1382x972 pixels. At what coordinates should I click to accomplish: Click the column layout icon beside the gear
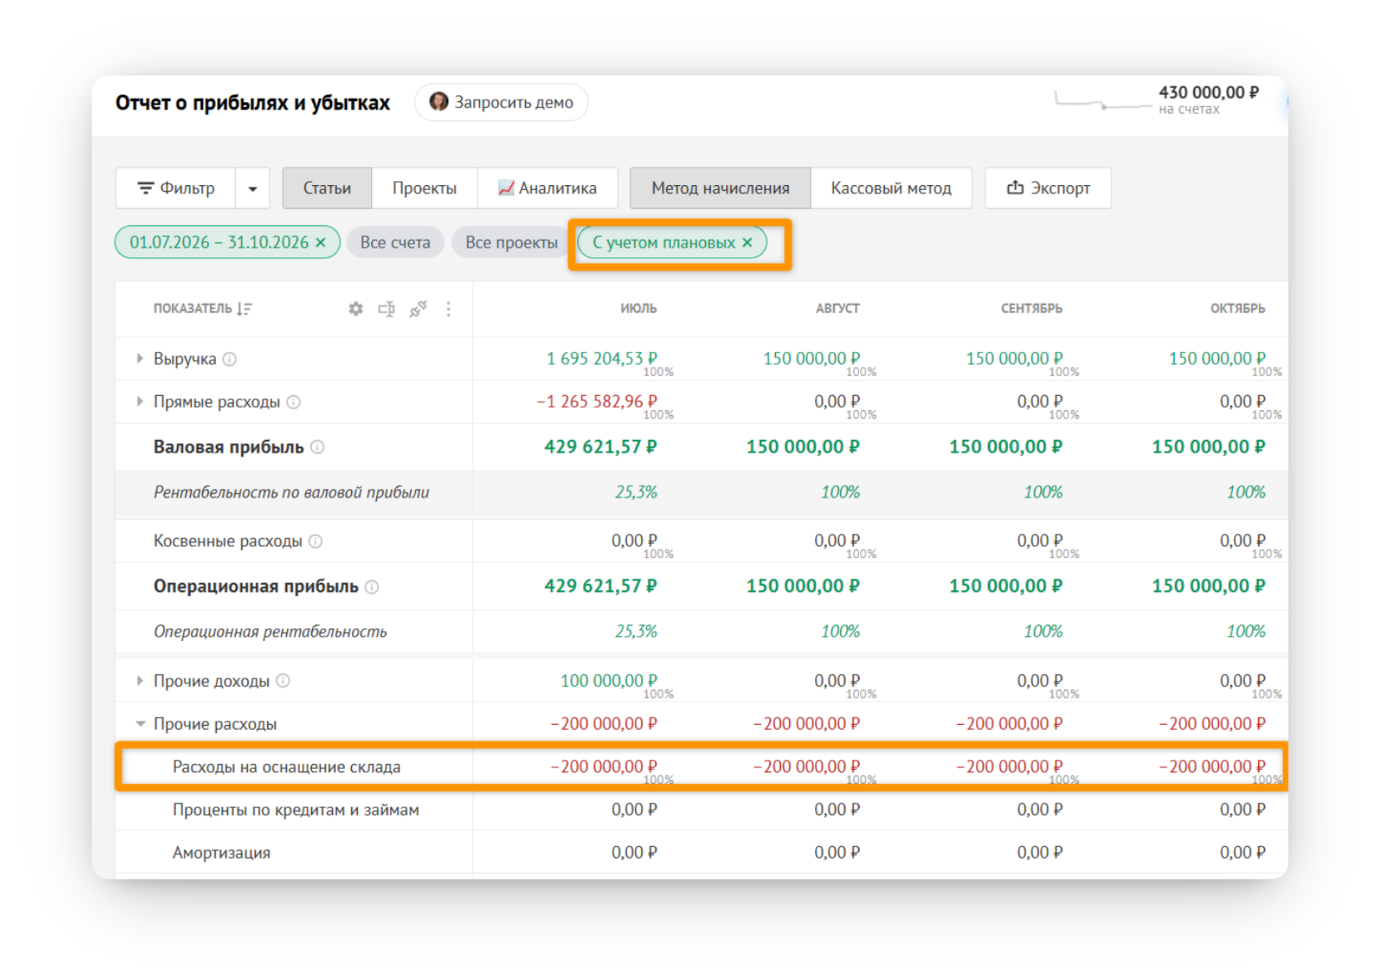coord(386,309)
